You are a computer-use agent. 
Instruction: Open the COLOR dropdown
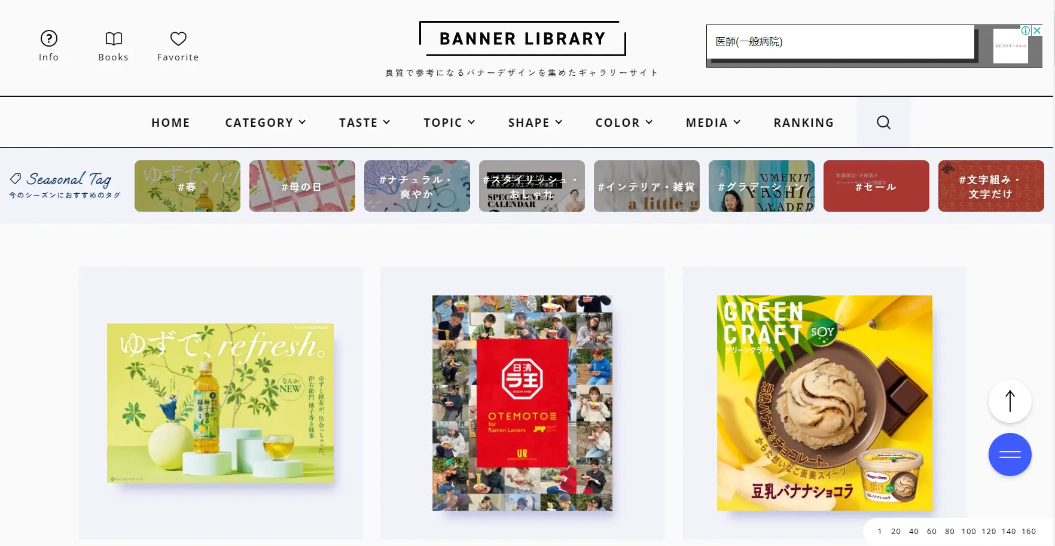[x=624, y=123]
